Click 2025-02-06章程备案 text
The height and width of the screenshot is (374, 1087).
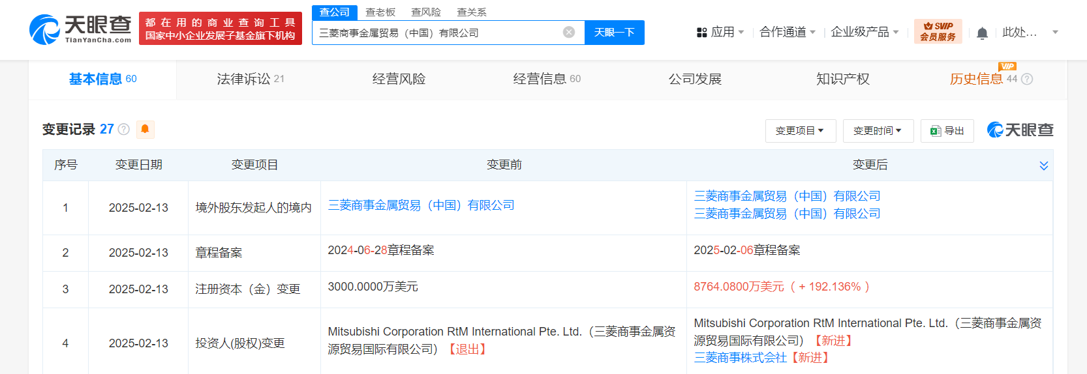[747, 250]
